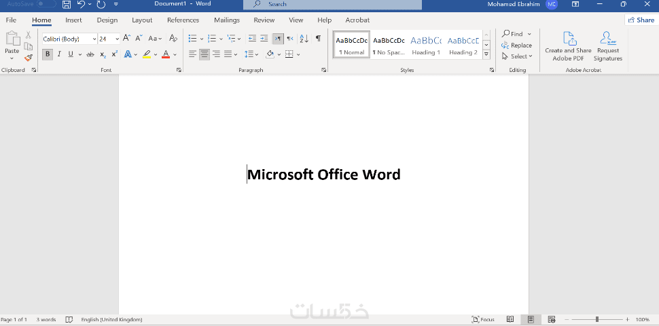Click Clear All Formatting icon
Viewport: 659px width, 326px height.
click(173, 39)
